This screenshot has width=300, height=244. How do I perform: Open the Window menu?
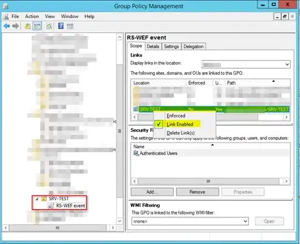click(x=69, y=17)
